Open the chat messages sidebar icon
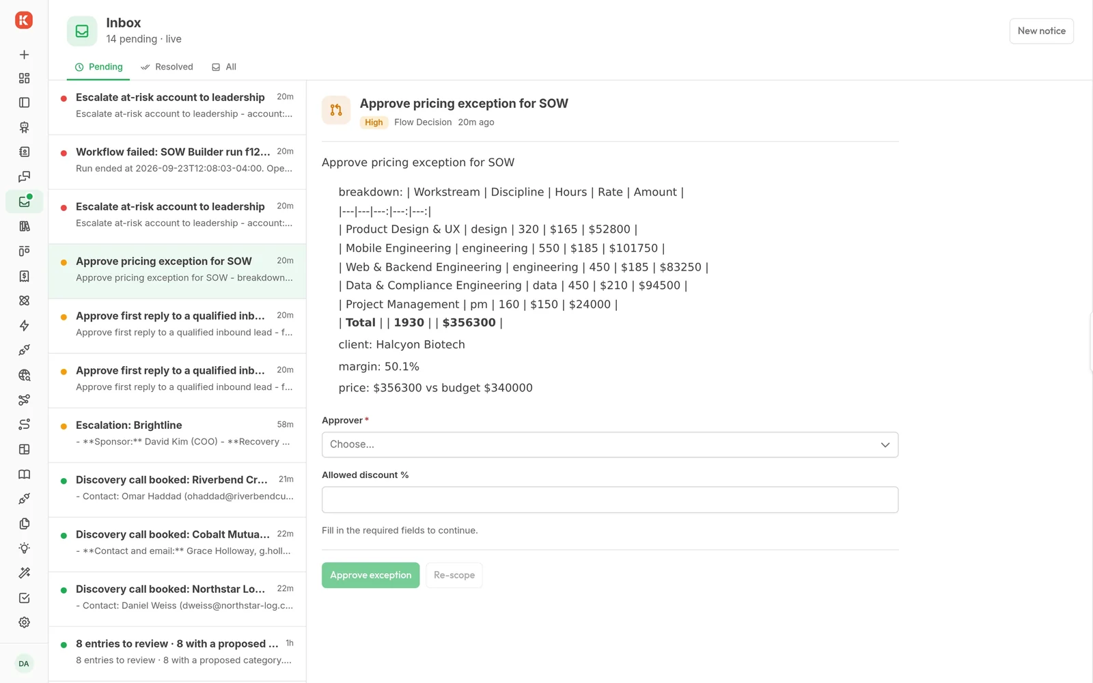1093x683 pixels. 24,177
